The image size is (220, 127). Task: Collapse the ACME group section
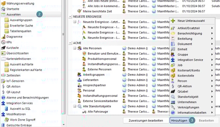point(70,43)
